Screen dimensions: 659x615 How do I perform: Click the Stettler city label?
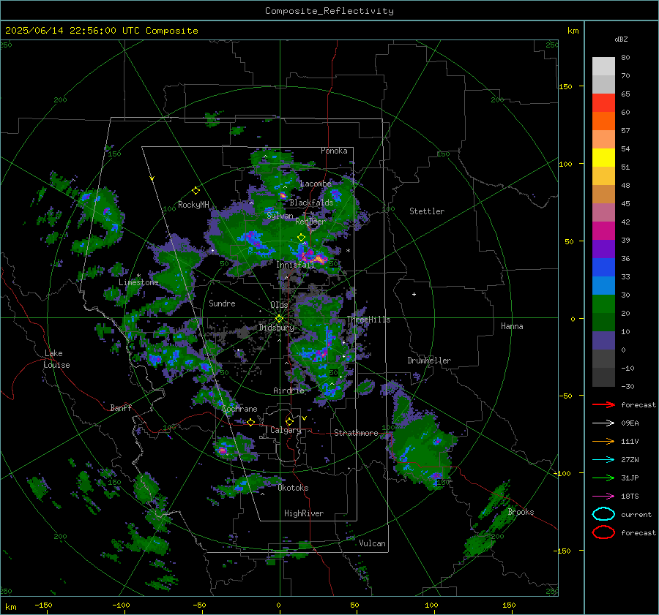427,211
